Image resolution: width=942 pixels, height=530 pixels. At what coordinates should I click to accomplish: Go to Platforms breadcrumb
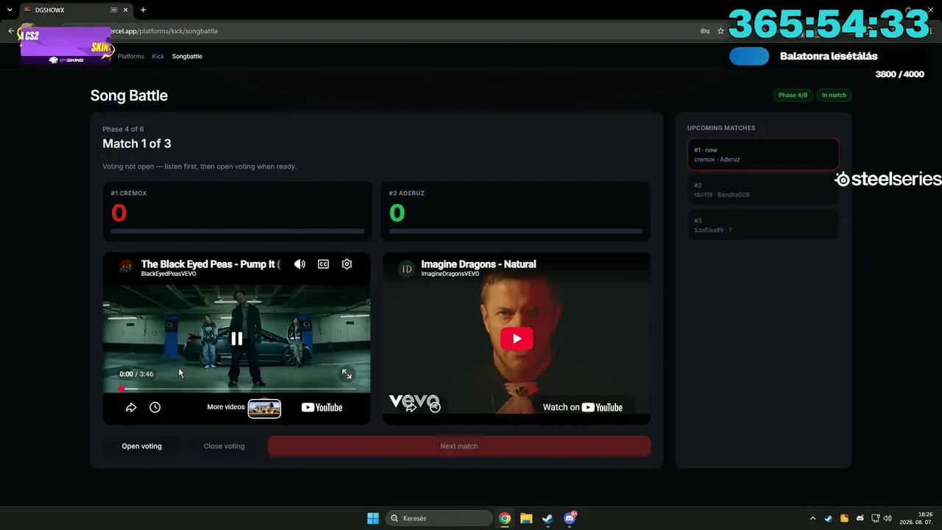pos(131,56)
